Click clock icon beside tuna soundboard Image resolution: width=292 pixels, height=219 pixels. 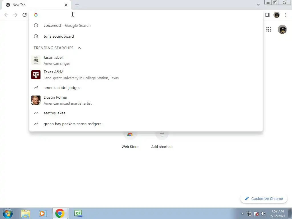coord(36,36)
